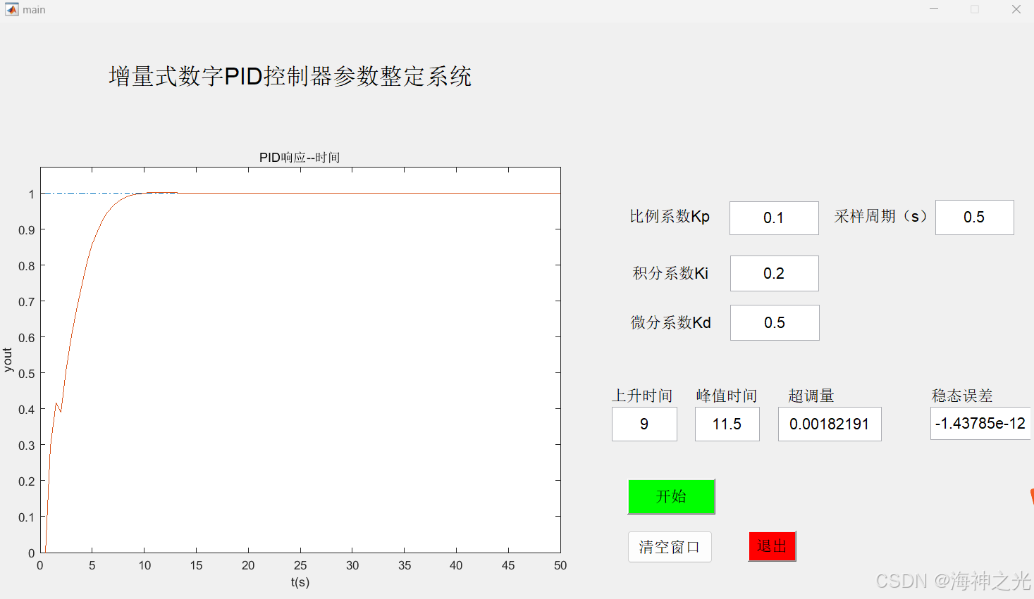Select the 微分系数Kd input field
Screen dimensions: 1034x599
(774, 322)
